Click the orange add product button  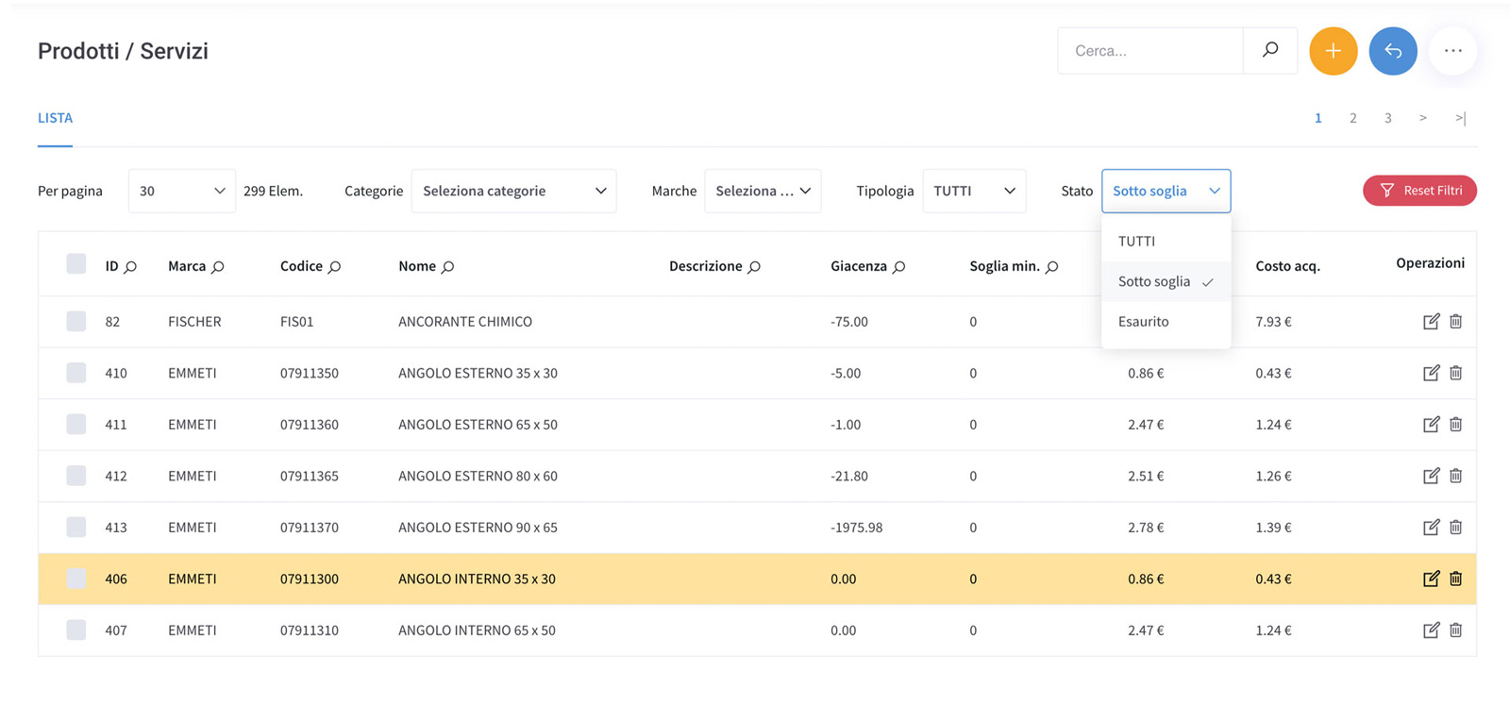[1333, 51]
